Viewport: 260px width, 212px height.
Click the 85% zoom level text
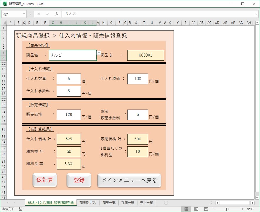tap(250, 209)
